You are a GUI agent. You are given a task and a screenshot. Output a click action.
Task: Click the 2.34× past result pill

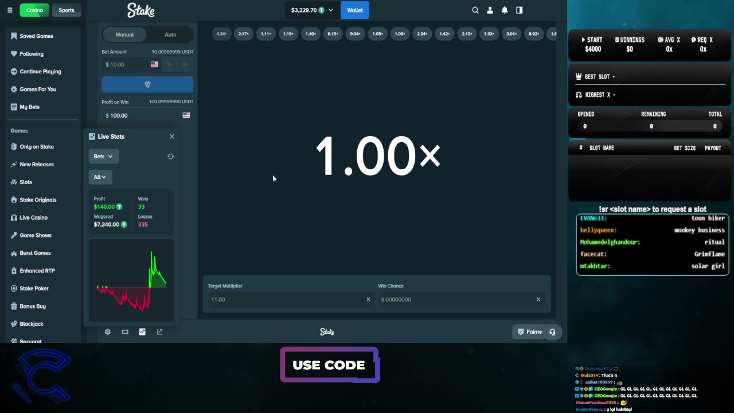tap(422, 34)
